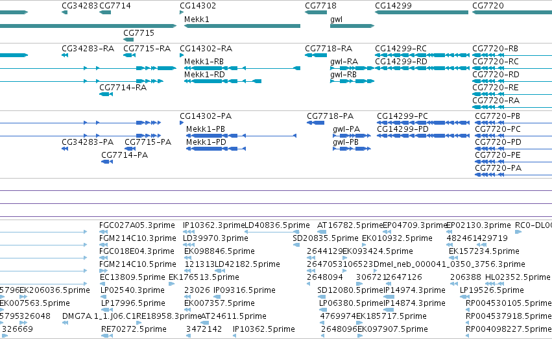552x339 pixels.
Task: Select the CG14299 gene label
Action: (393, 6)
